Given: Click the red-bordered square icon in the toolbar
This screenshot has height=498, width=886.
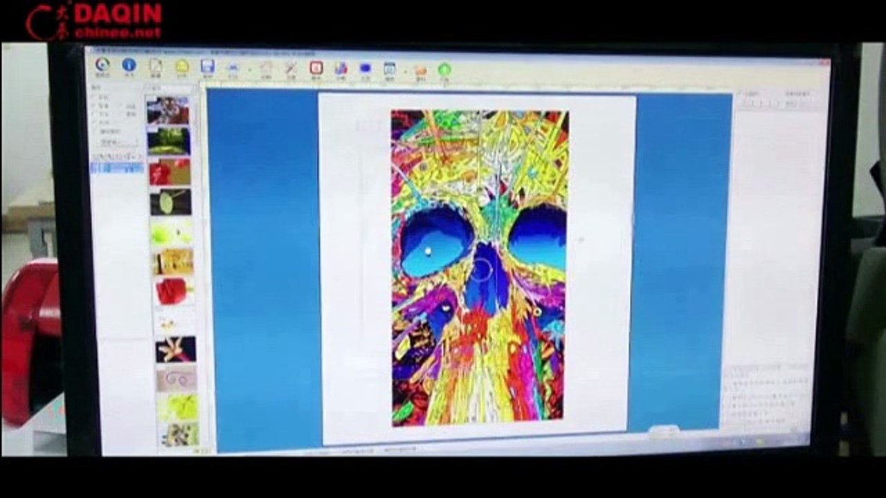Looking at the screenshot, I should click(316, 68).
